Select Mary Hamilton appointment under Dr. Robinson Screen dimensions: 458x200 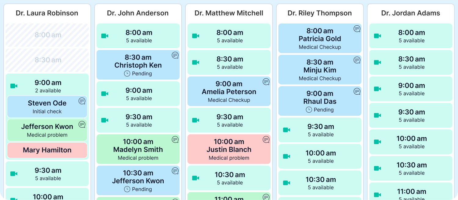(47, 150)
